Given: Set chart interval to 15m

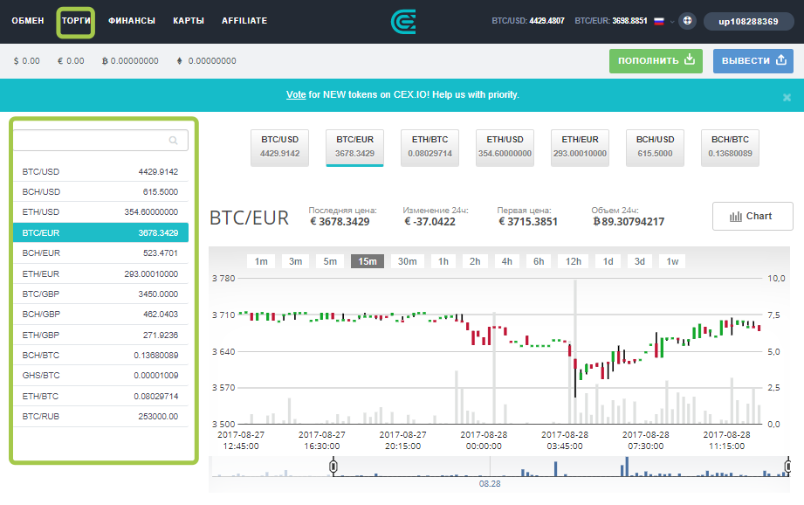Looking at the screenshot, I should point(368,261).
